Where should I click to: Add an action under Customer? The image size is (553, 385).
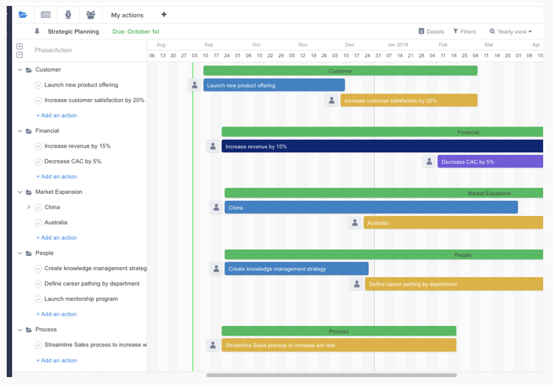coord(57,116)
